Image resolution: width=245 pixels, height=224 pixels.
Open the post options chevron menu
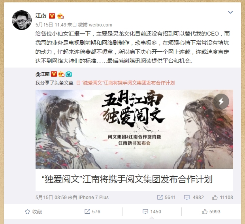(230, 12)
